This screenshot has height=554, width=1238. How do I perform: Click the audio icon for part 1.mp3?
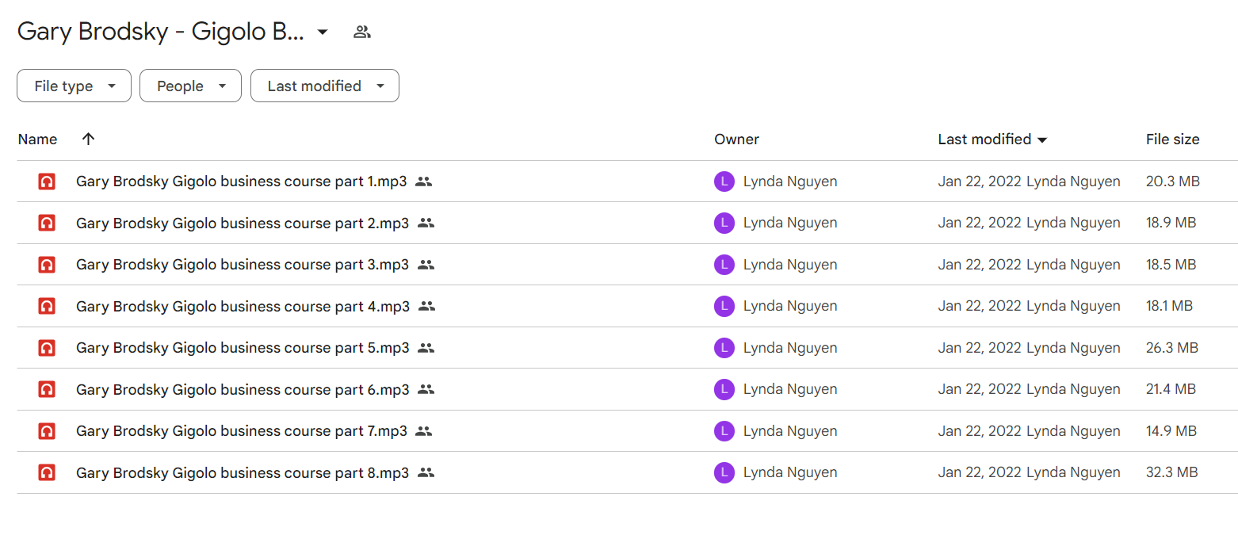tap(47, 181)
